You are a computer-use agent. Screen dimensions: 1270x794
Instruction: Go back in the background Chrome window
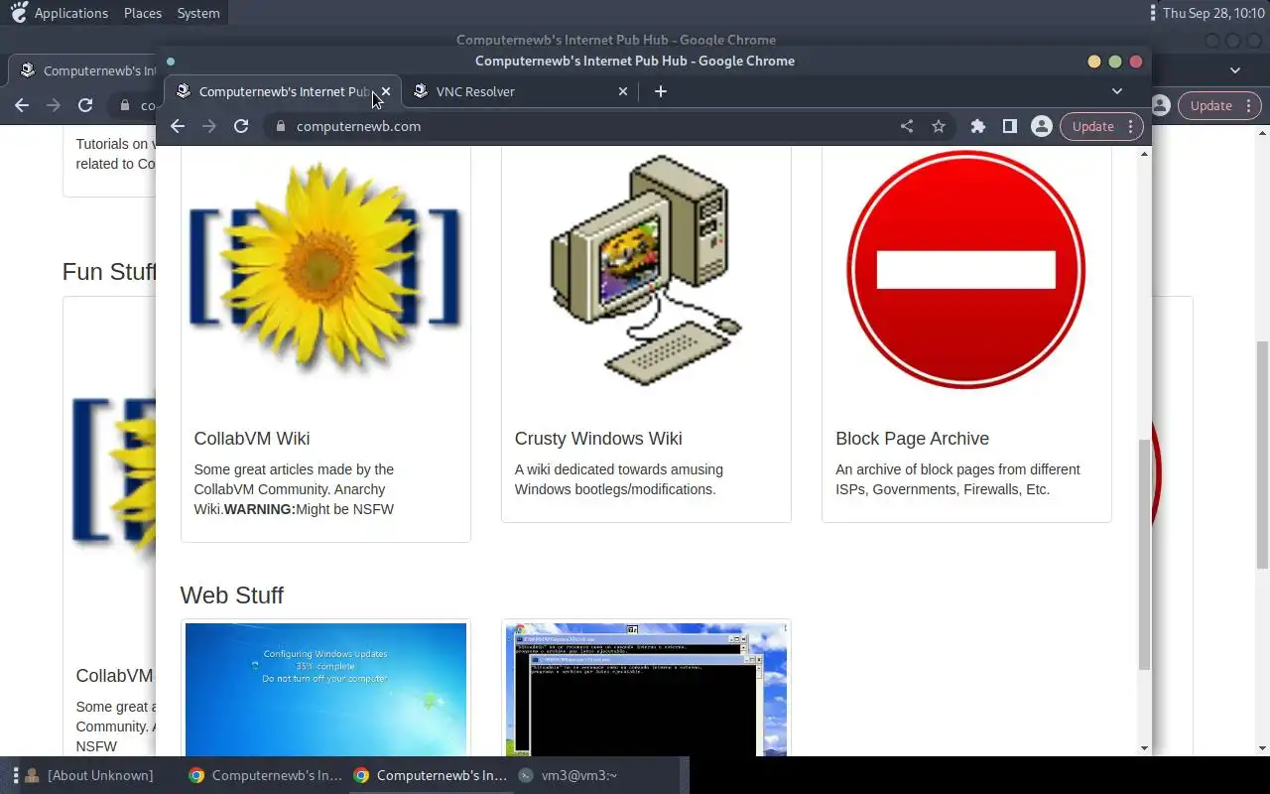[x=22, y=105]
